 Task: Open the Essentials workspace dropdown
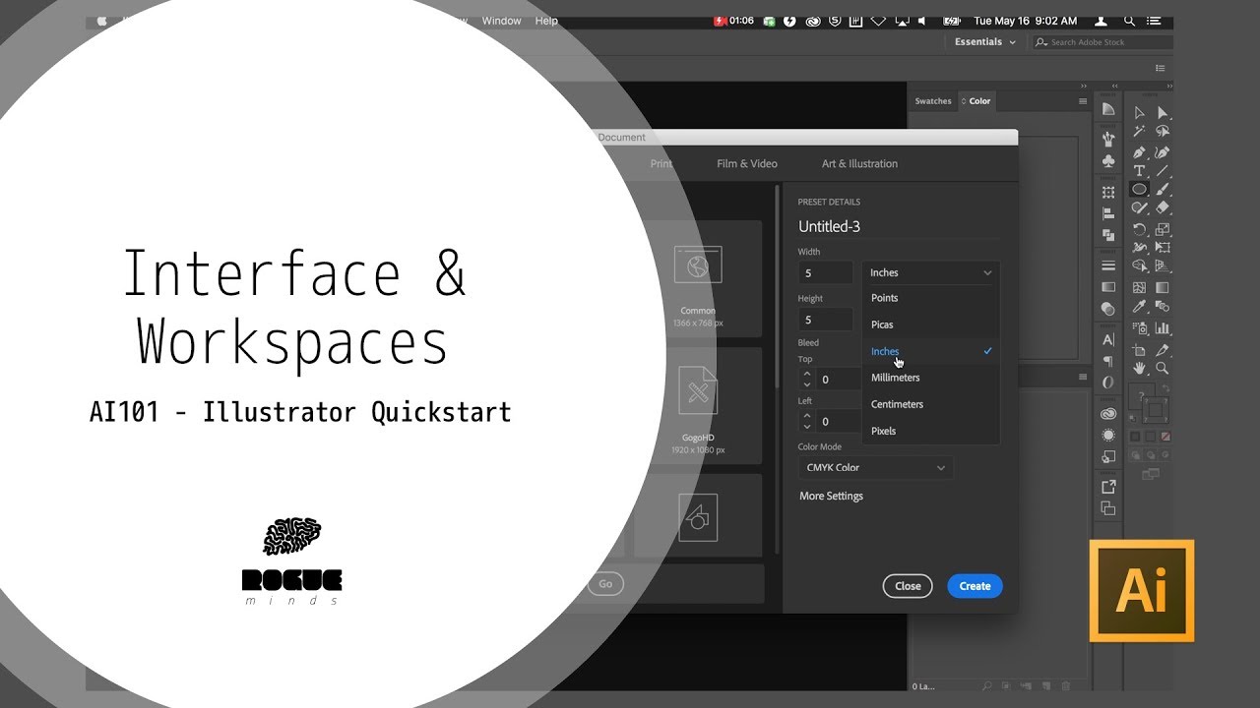985,42
